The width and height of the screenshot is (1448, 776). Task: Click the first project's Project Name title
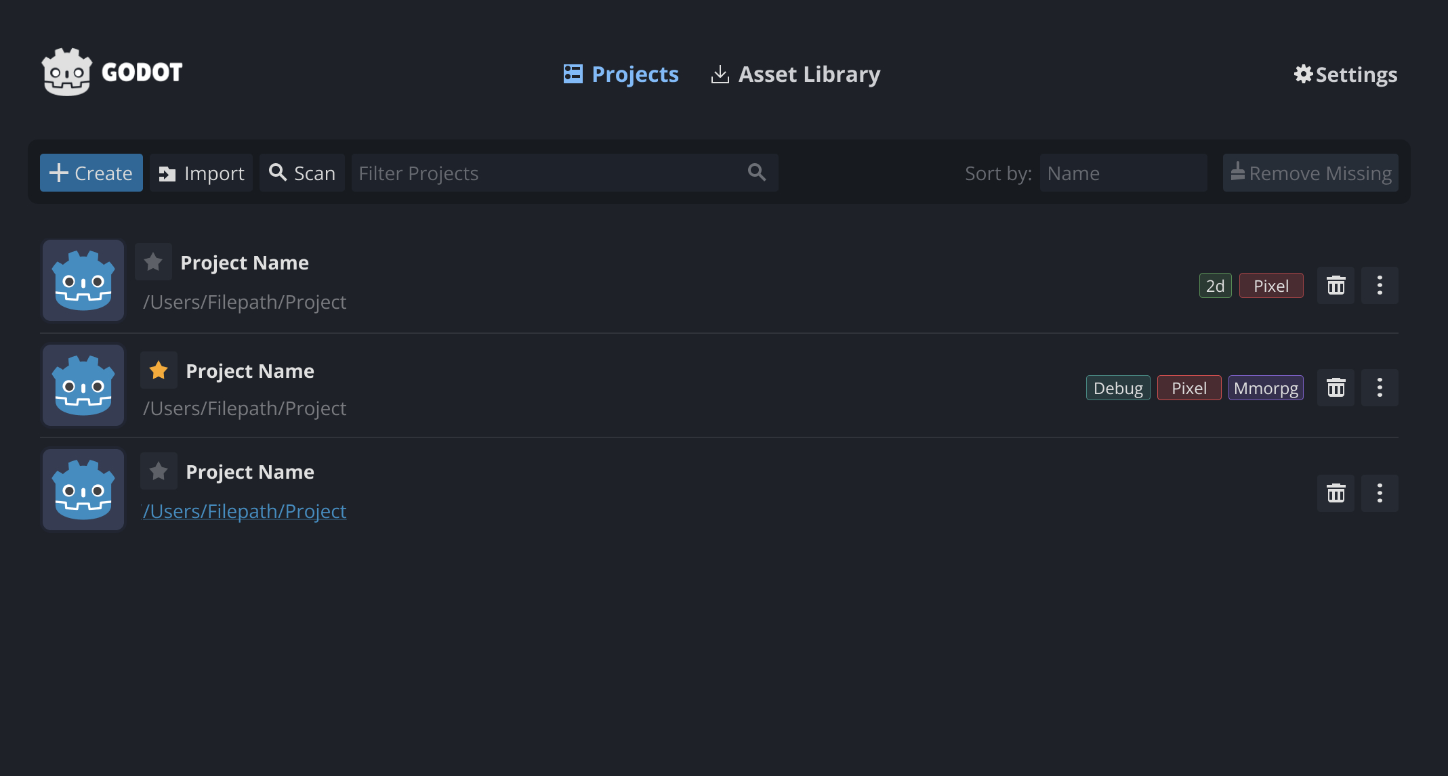click(x=245, y=263)
